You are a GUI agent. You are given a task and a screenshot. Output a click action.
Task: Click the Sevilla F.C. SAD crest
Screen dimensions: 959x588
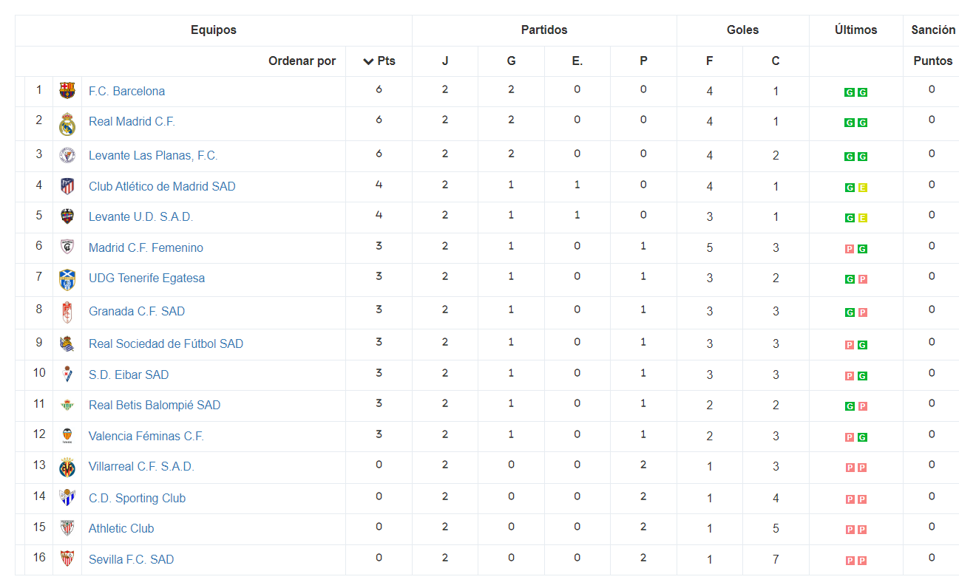pyautogui.click(x=67, y=559)
